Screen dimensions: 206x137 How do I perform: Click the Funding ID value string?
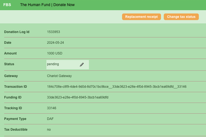[78, 97]
